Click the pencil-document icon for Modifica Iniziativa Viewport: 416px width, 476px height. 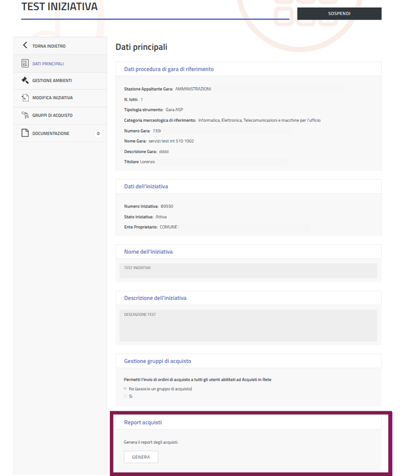25,98
